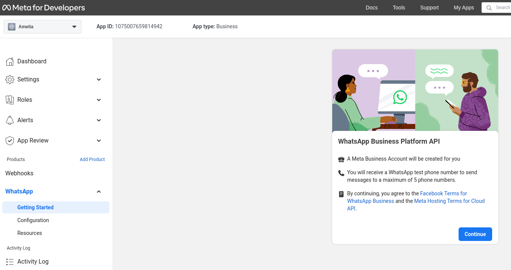Click the Meta for Developers logo
511x270 pixels.
coord(44,8)
